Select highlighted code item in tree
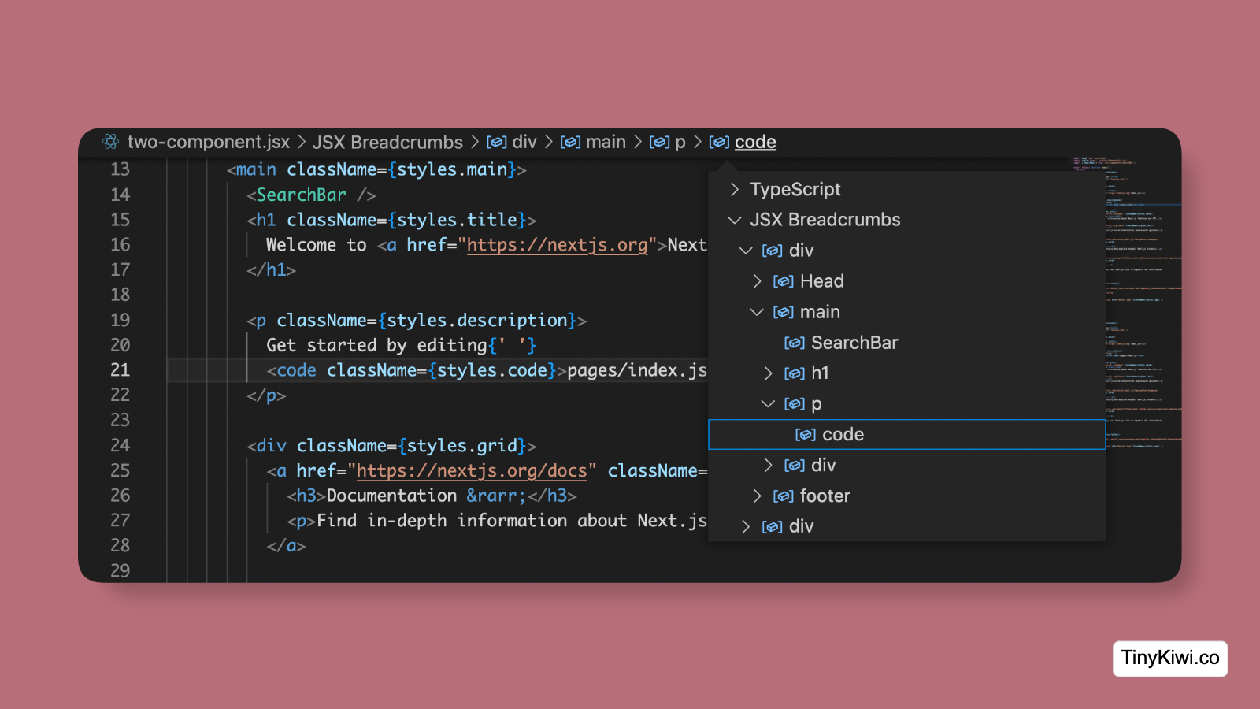 tap(907, 434)
